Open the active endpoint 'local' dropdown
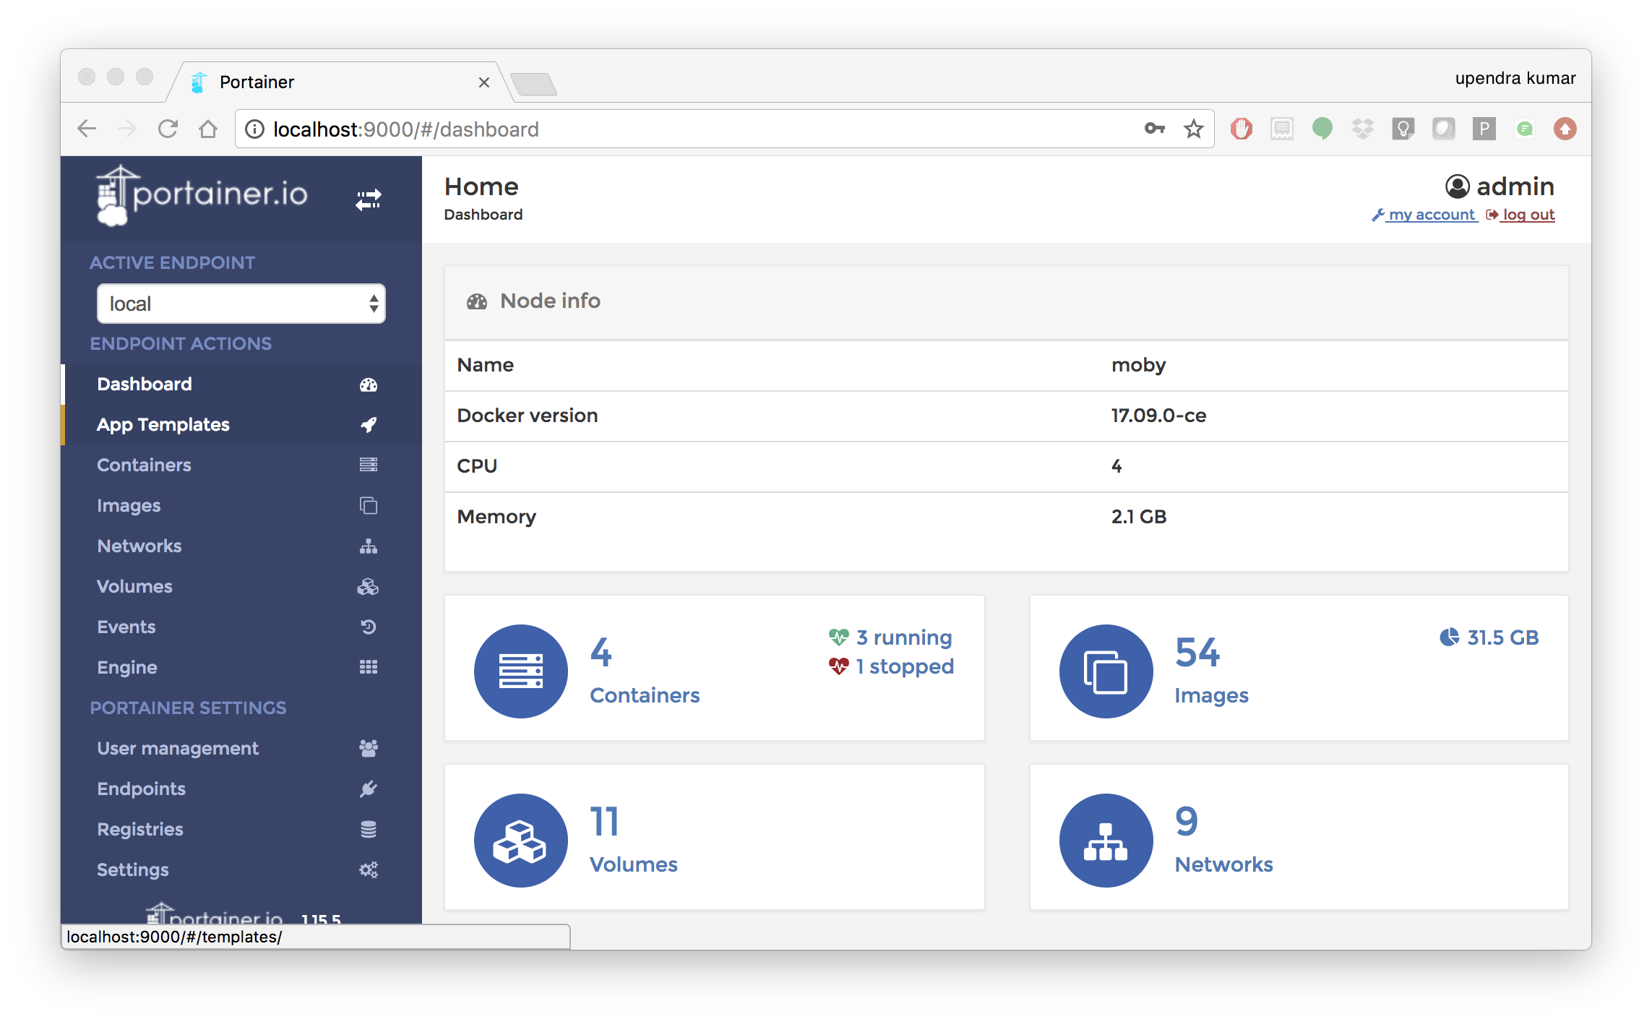Viewport: 1652px width, 1022px height. click(x=241, y=304)
